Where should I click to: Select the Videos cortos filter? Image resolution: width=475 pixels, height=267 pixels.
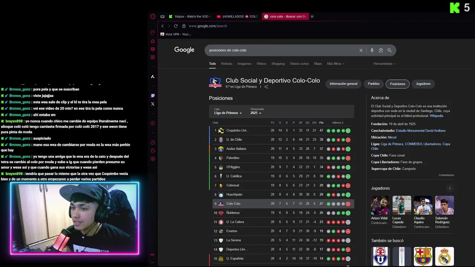click(x=299, y=64)
